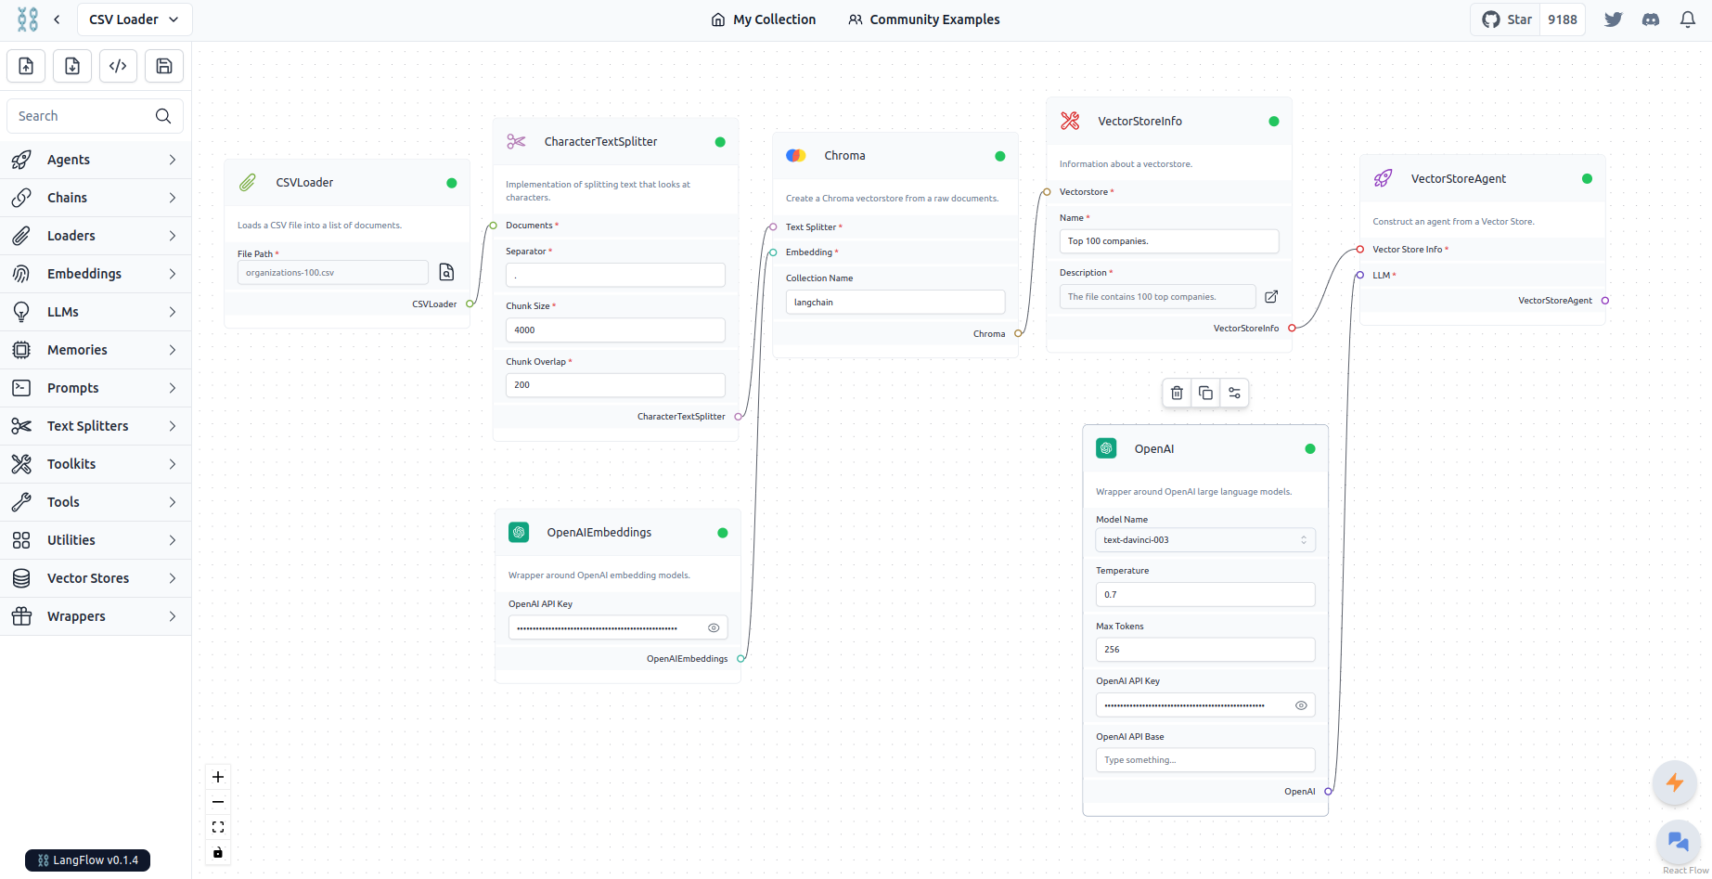Click the 9188 star count
Viewport: 1712px width, 879px height.
(1563, 19)
